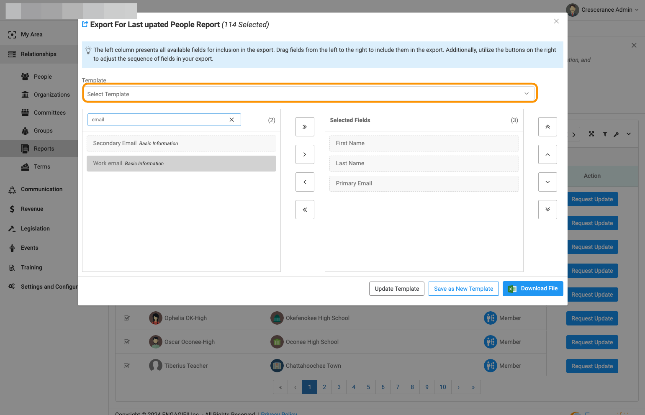
Task: Expand the chevron beside the wrench icon
Action: (629, 134)
